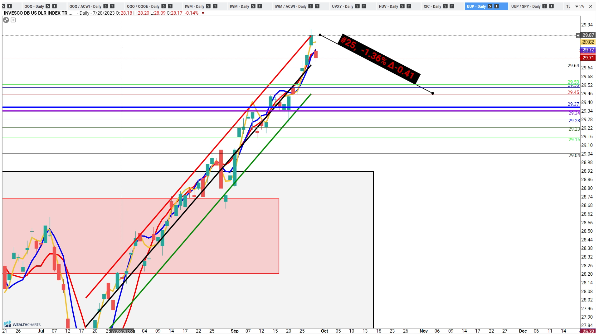599x336 pixels.
Task: Click the T icon on UUP / SPY tab
Action: (x=551, y=6)
